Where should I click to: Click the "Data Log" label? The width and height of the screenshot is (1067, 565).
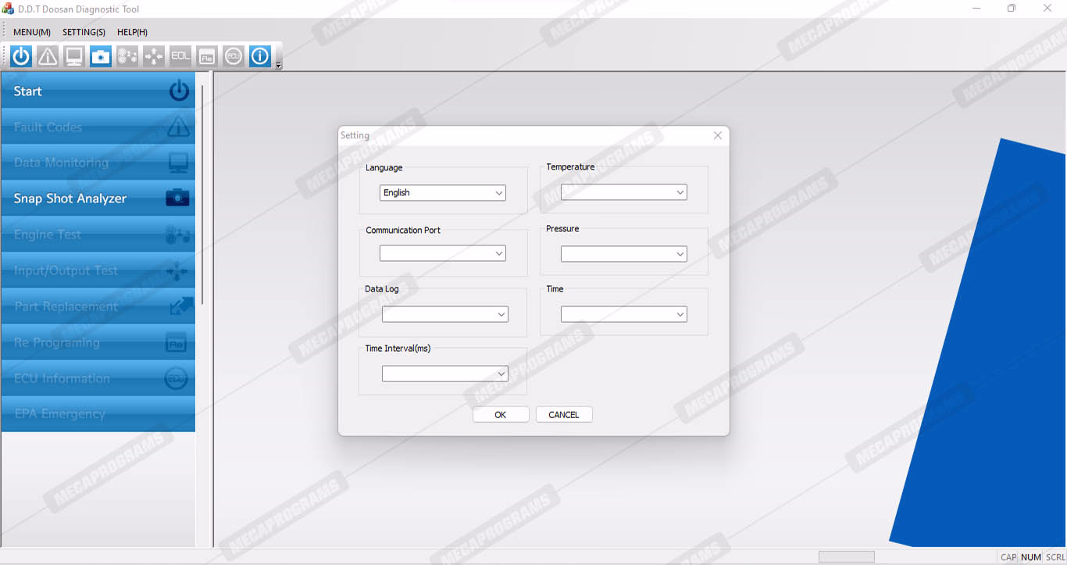point(382,289)
